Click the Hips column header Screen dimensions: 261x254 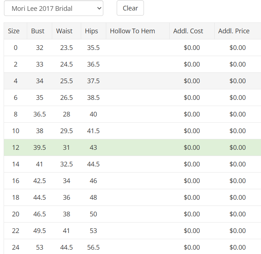click(x=91, y=31)
